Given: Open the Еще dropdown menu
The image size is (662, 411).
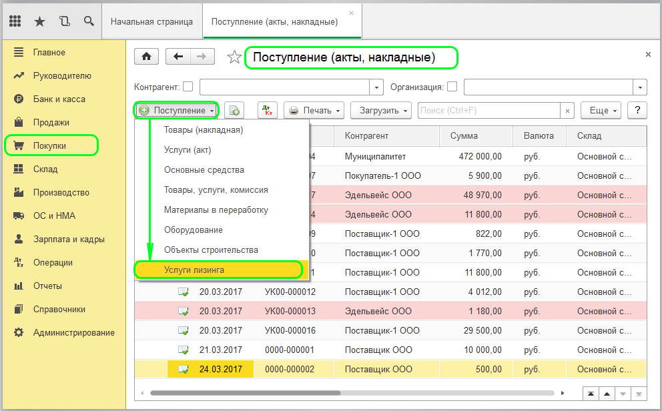Looking at the screenshot, I should (x=601, y=110).
